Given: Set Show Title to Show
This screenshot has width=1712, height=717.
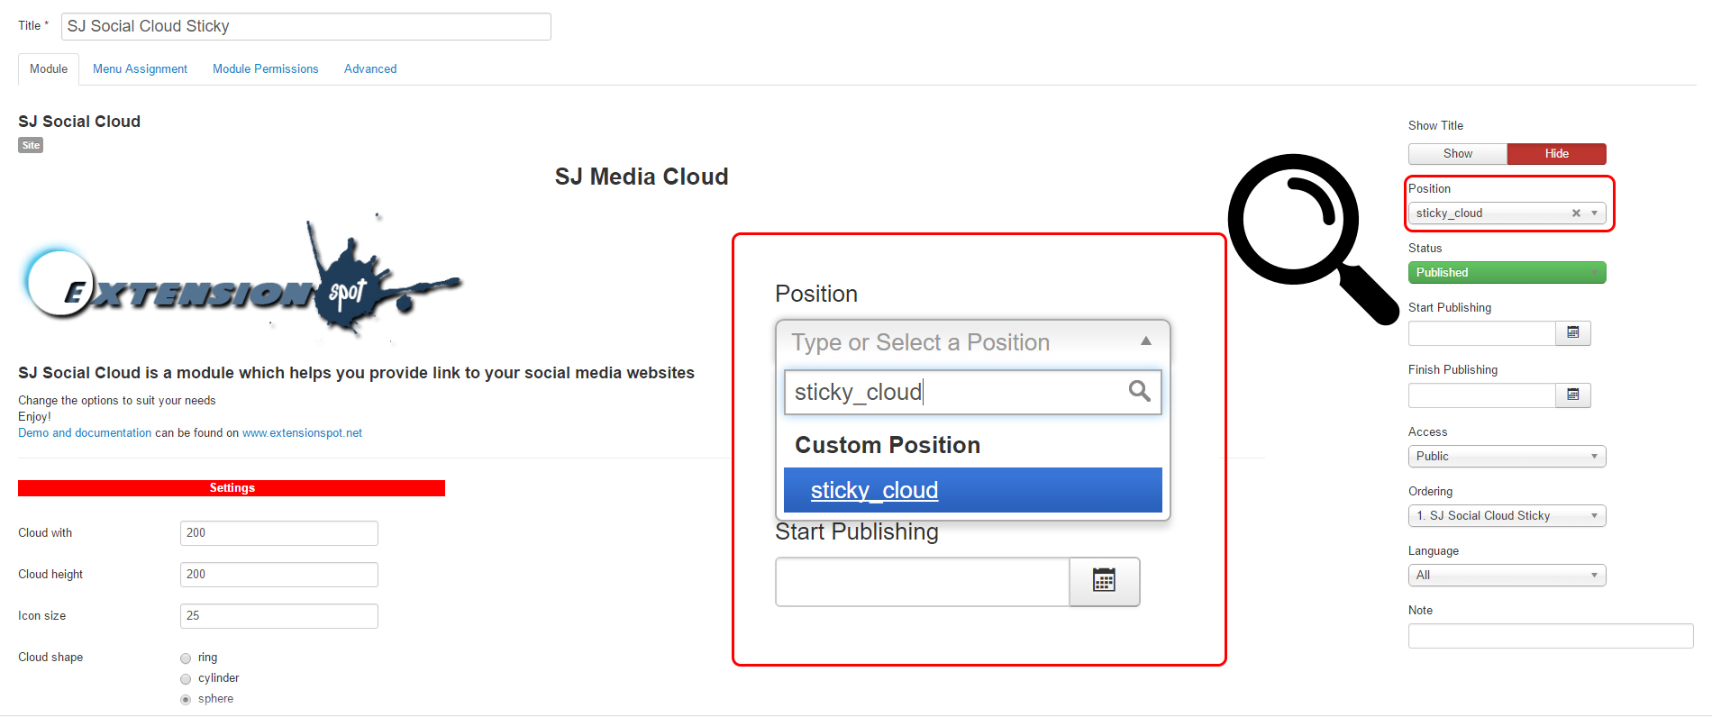Looking at the screenshot, I should 1457,154.
